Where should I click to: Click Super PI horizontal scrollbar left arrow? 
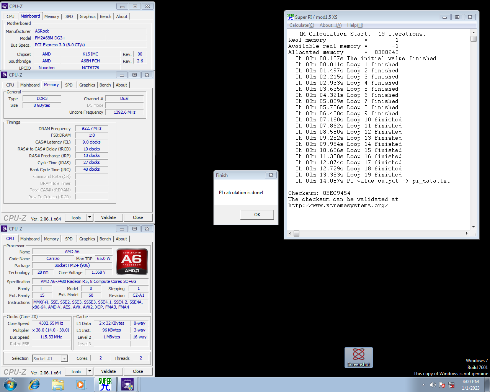click(290, 233)
